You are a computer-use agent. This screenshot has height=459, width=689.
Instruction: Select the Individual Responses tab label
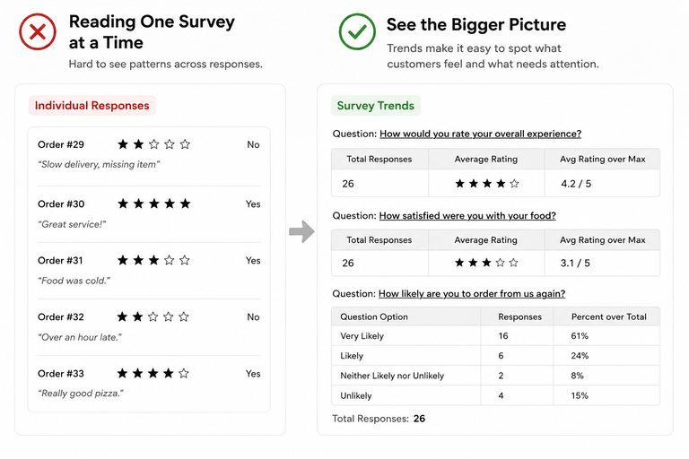(92, 106)
